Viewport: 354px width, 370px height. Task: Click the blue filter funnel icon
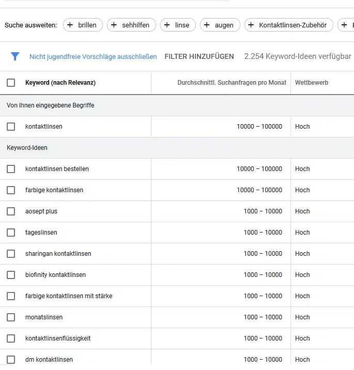[x=15, y=56]
